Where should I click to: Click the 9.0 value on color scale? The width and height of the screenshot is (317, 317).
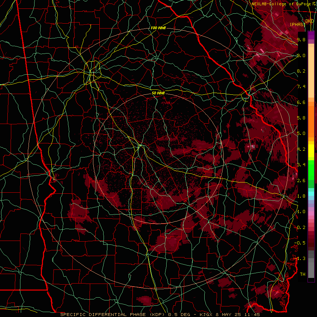tap(301, 55)
